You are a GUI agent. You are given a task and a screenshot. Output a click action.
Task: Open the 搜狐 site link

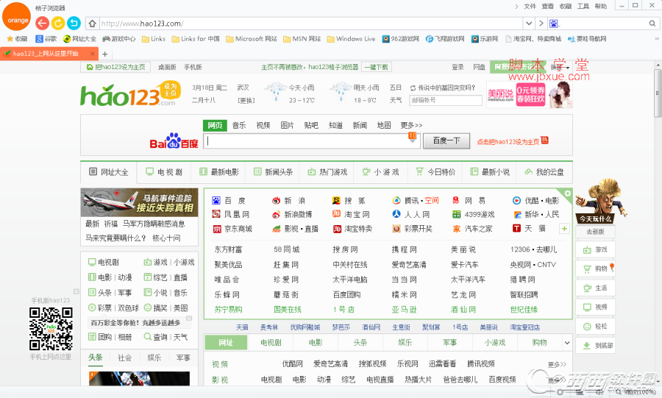pyautogui.click(x=349, y=201)
